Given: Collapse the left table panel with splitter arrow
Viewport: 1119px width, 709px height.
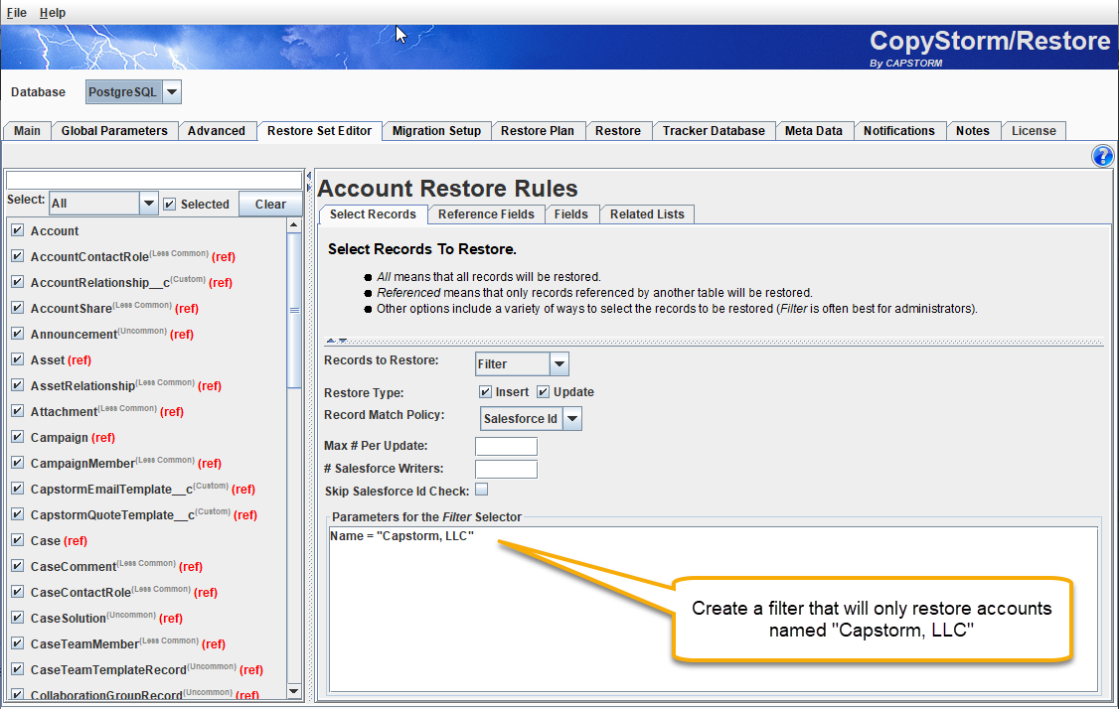Looking at the screenshot, I should coord(309,176).
